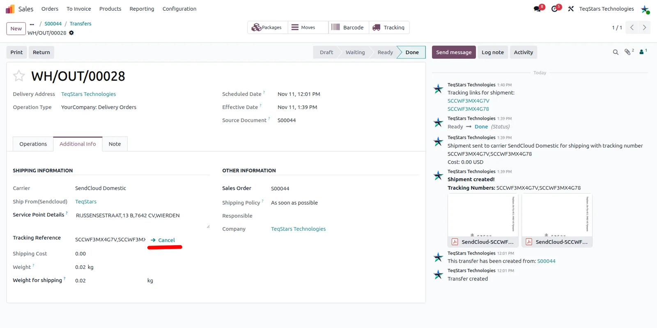Click the TeqStars Technologies company switcher
The image size is (657, 328).
click(606, 9)
